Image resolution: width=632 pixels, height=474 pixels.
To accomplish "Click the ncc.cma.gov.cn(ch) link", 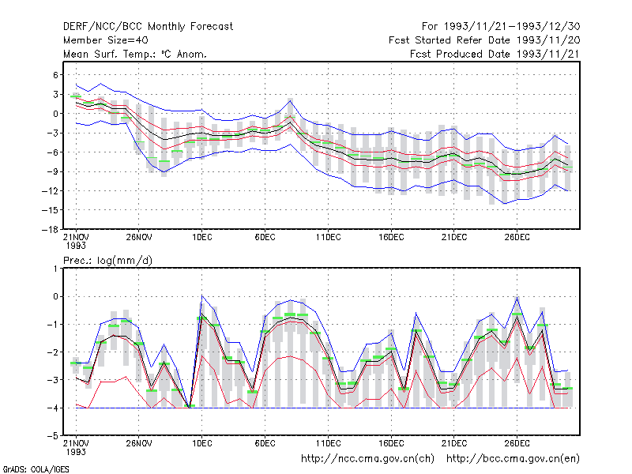I will click(367, 459).
